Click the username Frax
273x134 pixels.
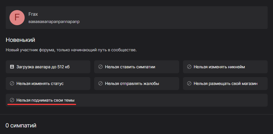click(33, 14)
